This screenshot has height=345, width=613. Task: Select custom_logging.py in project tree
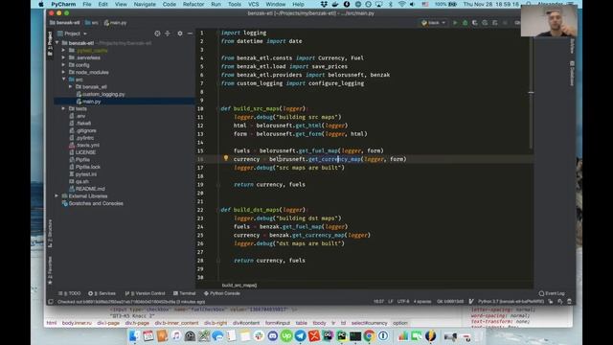click(x=101, y=94)
